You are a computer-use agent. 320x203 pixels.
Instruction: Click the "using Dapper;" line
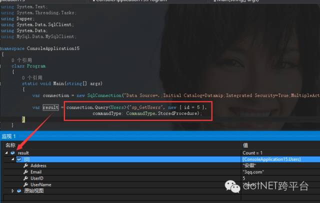[x=17, y=18]
